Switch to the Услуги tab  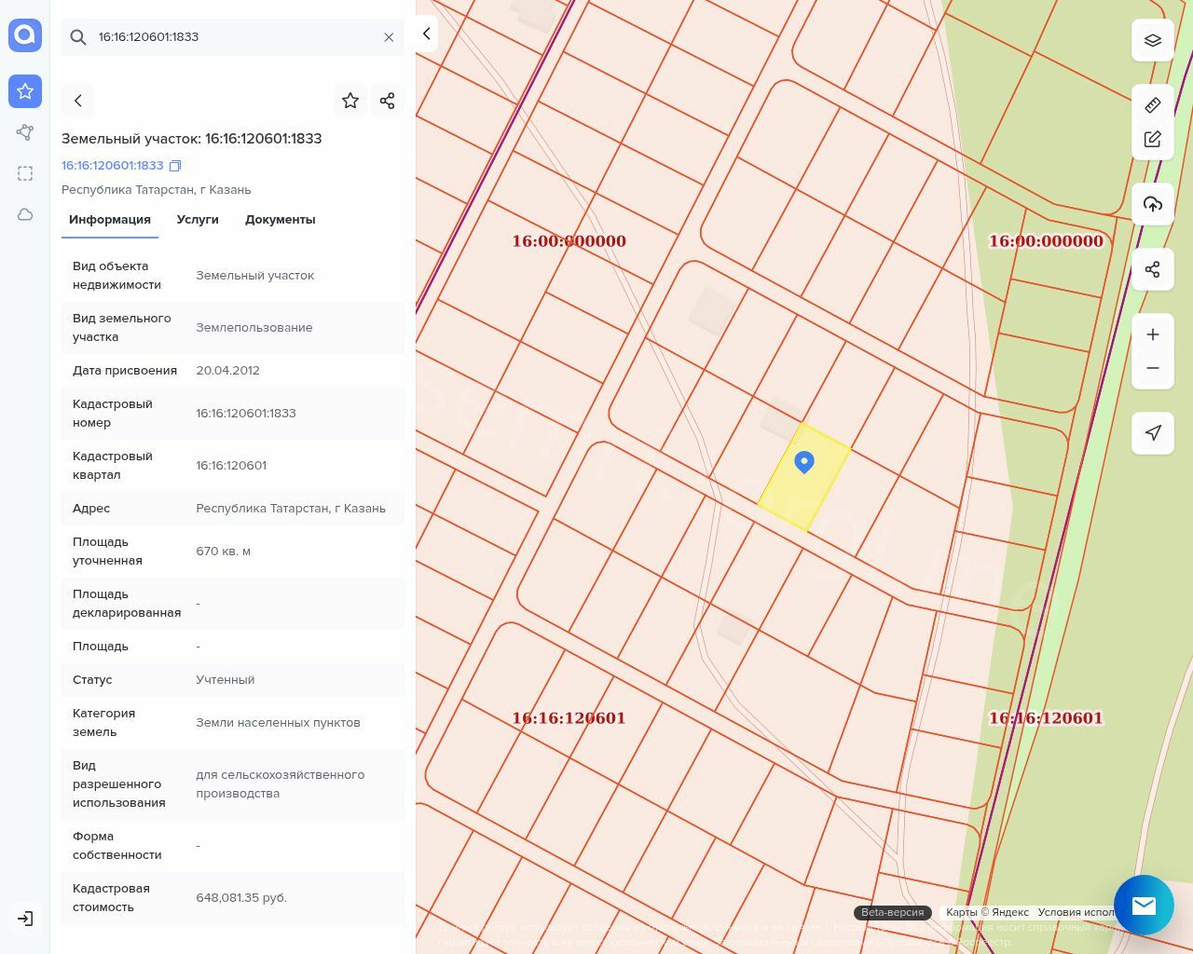(198, 220)
